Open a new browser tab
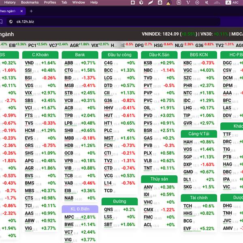 pyautogui.click(x=31, y=11)
